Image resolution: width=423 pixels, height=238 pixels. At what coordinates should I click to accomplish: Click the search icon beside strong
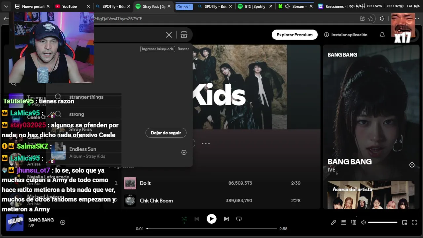point(58,114)
